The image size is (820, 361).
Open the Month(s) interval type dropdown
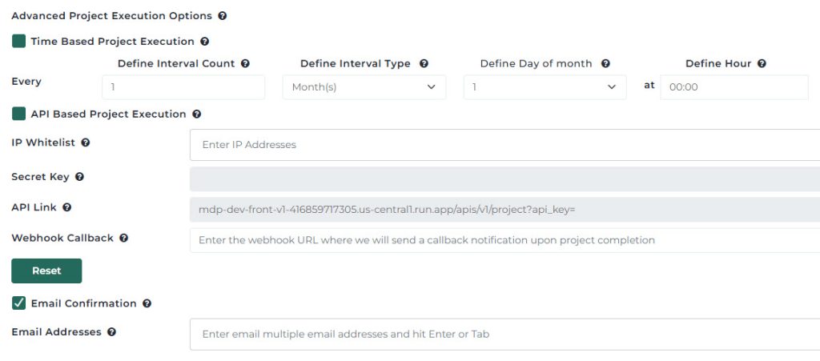364,87
